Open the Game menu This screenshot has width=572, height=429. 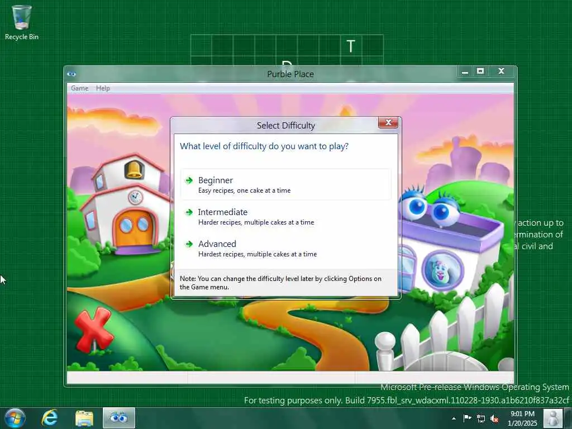coord(79,88)
